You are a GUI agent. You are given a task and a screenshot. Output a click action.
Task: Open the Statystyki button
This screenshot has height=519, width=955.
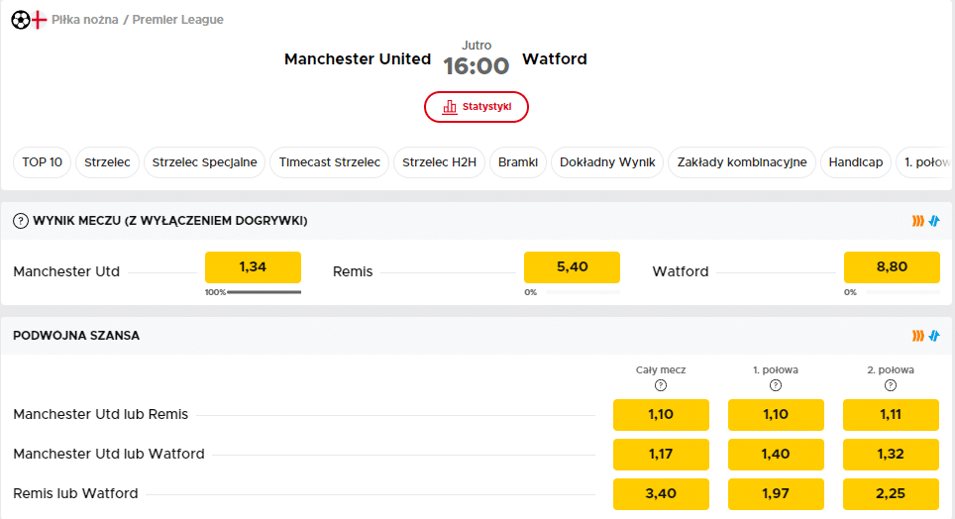click(x=477, y=107)
